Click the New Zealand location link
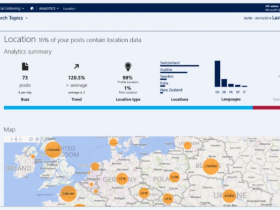The height and width of the screenshot is (210, 280). click(170, 90)
